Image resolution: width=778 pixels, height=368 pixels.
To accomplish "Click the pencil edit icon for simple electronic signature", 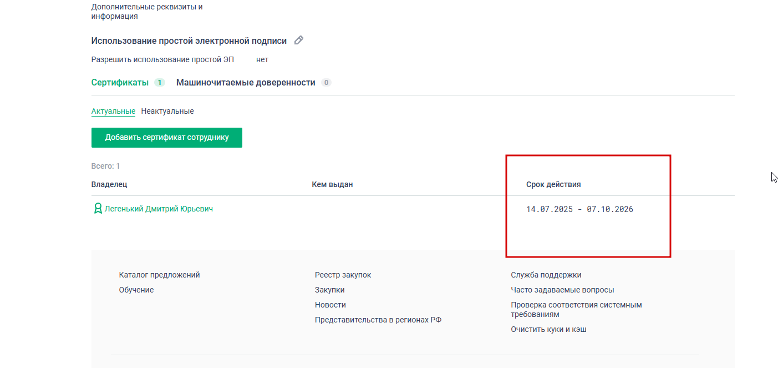I will pyautogui.click(x=299, y=41).
